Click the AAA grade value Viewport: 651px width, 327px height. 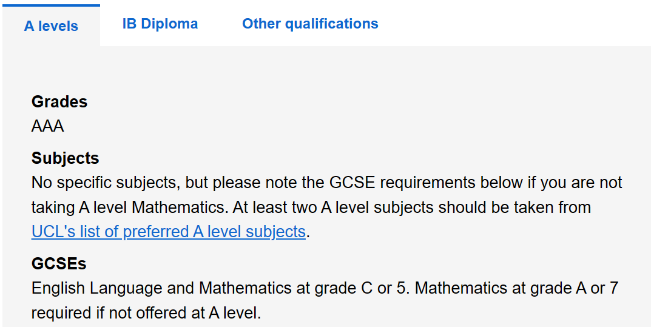point(47,127)
